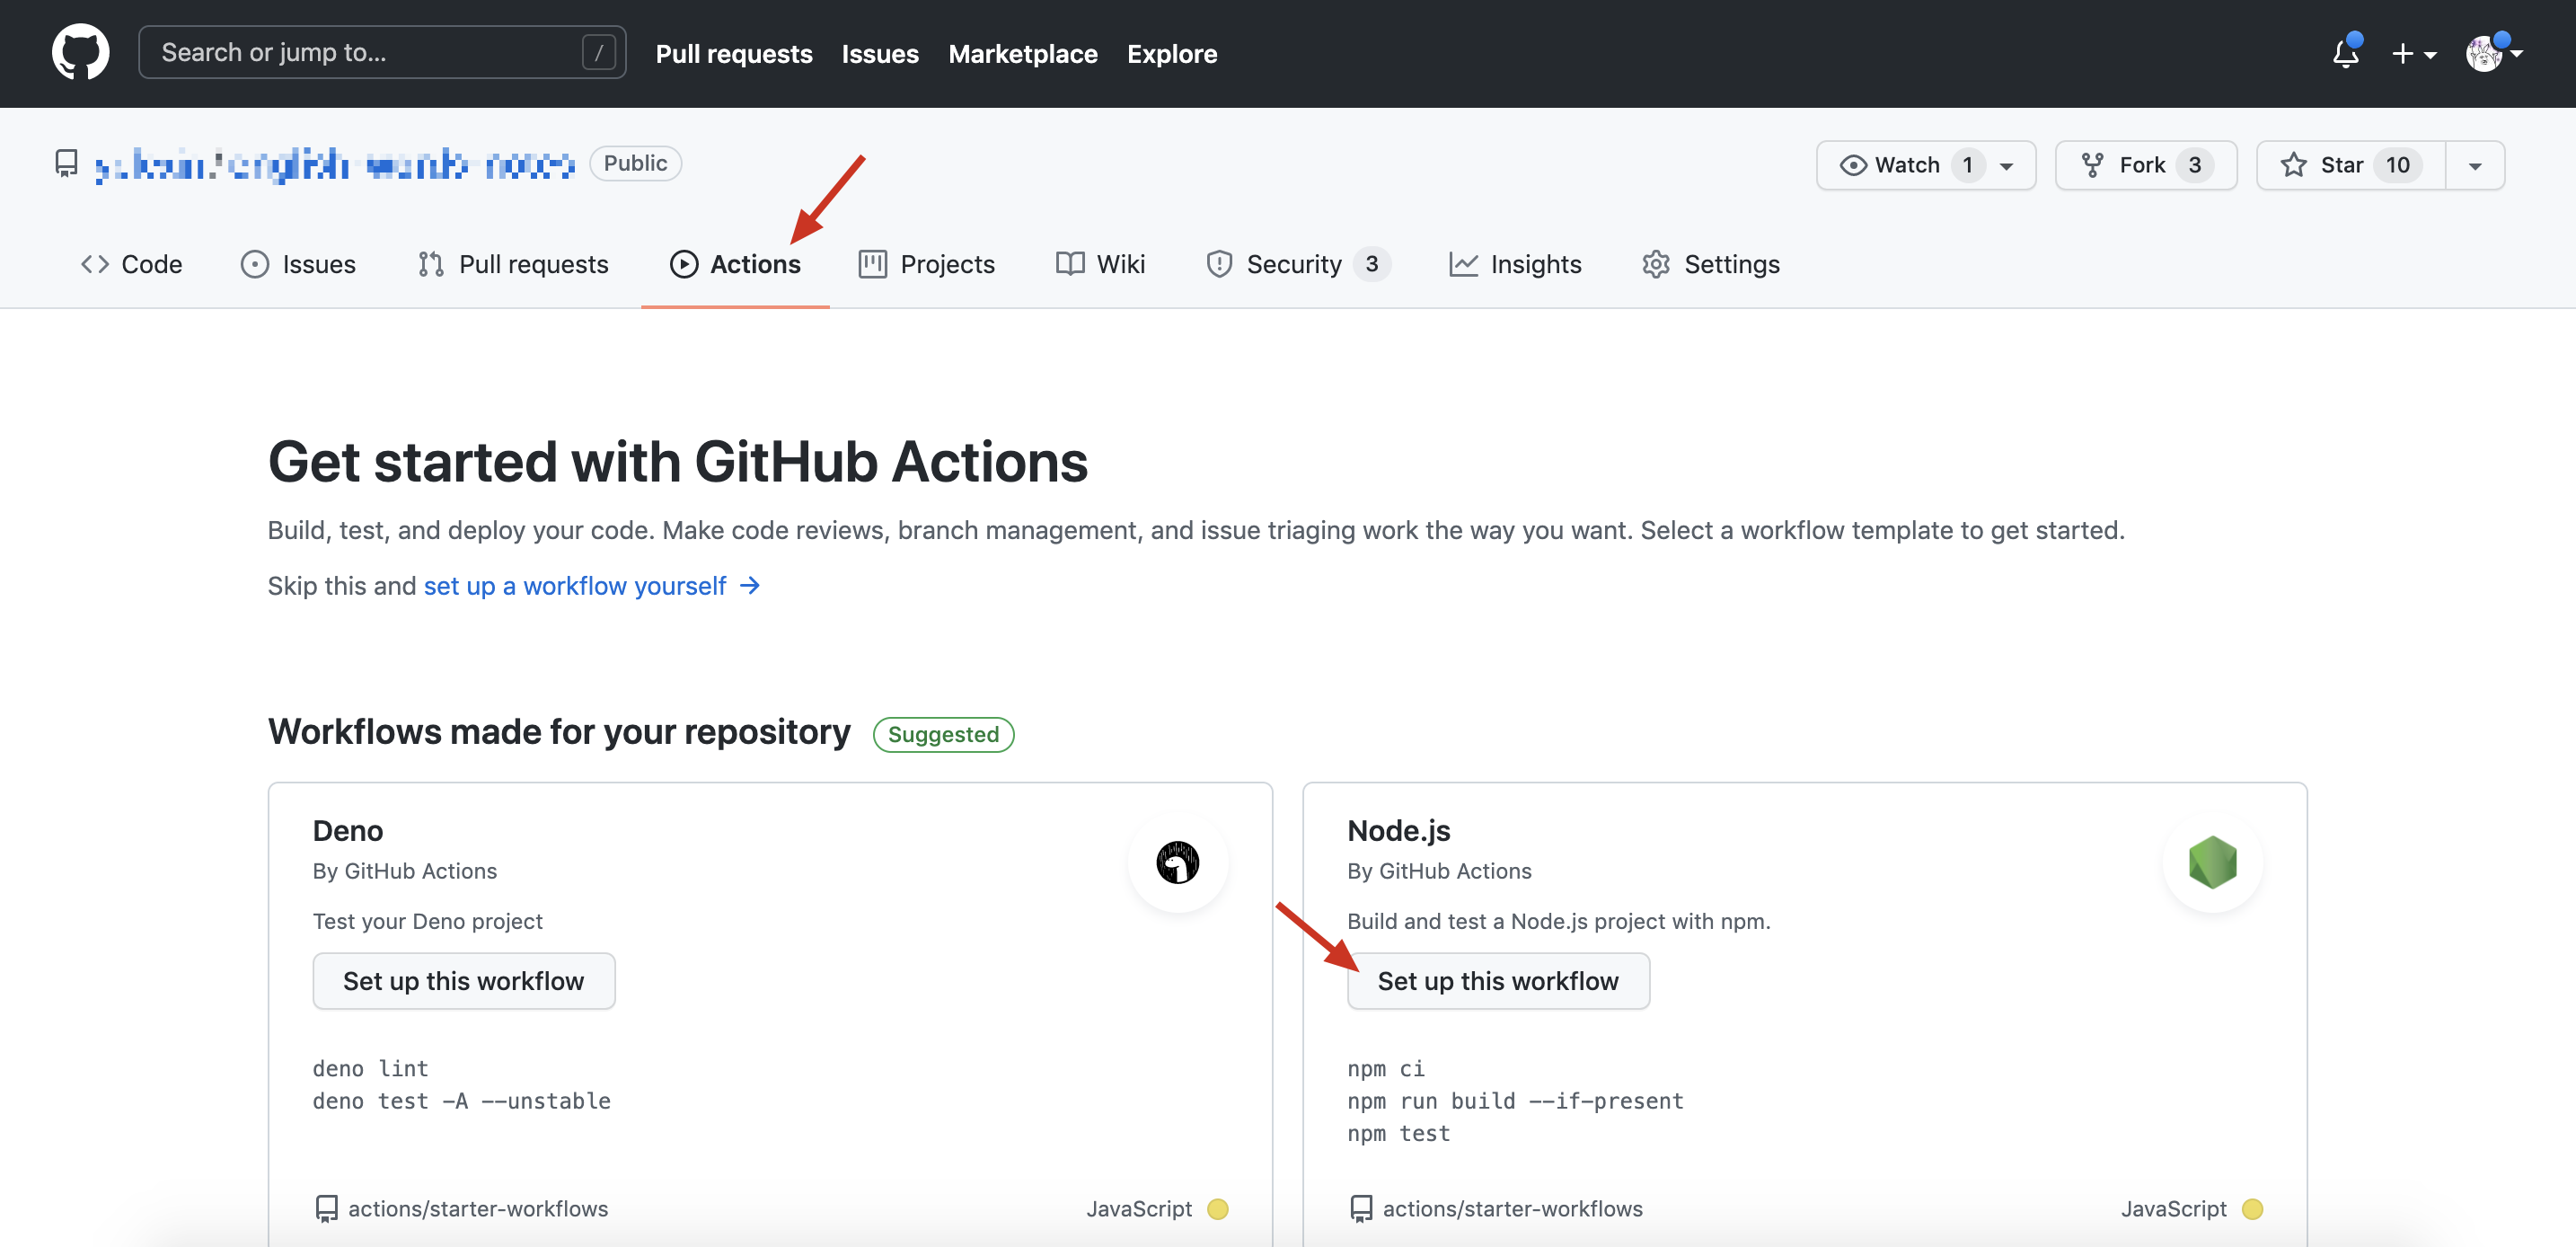This screenshot has width=2576, height=1247.
Task: Click the yellow JavaScript dot in Deno card
Action: 1217,1208
